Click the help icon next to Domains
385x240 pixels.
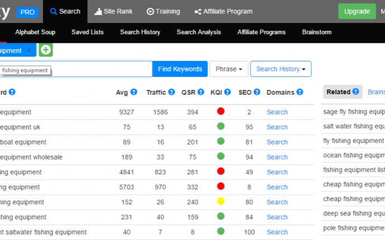300,92
